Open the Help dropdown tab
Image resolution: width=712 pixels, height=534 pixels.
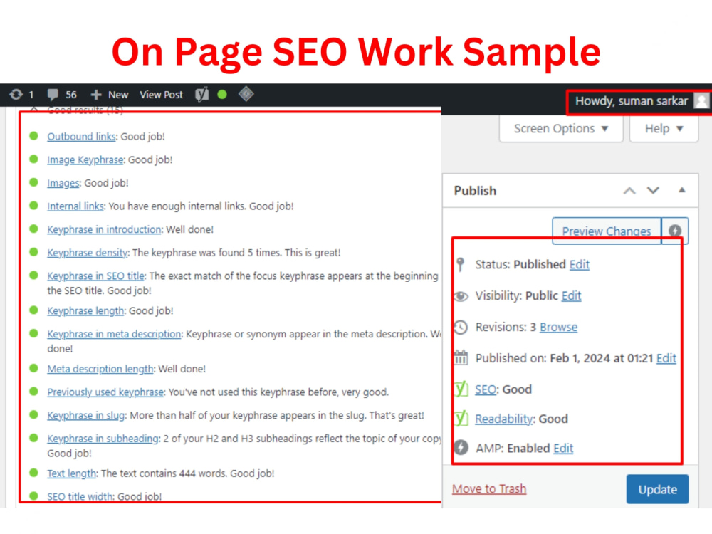664,129
